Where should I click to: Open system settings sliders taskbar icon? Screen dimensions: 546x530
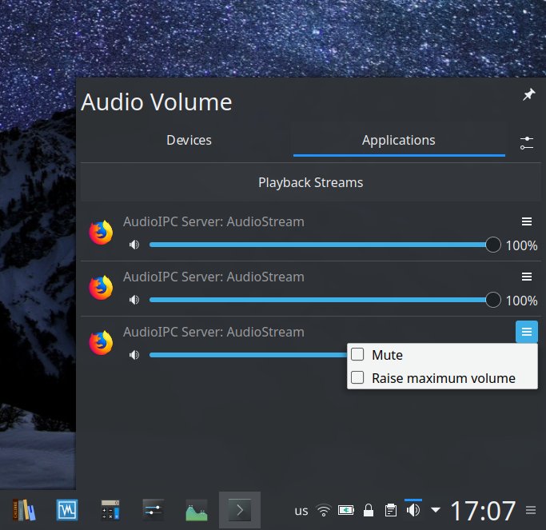click(x=153, y=510)
